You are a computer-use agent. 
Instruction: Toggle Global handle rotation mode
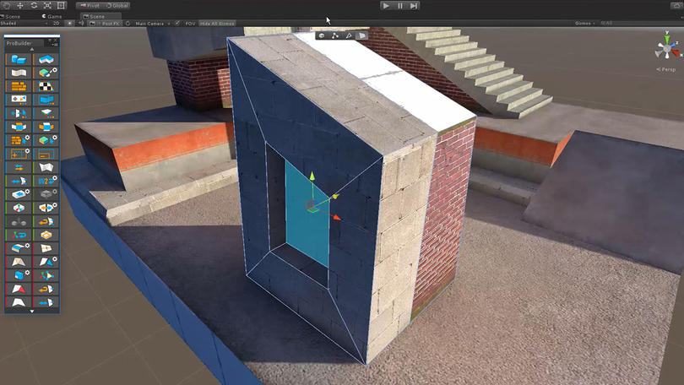pyautogui.click(x=117, y=6)
